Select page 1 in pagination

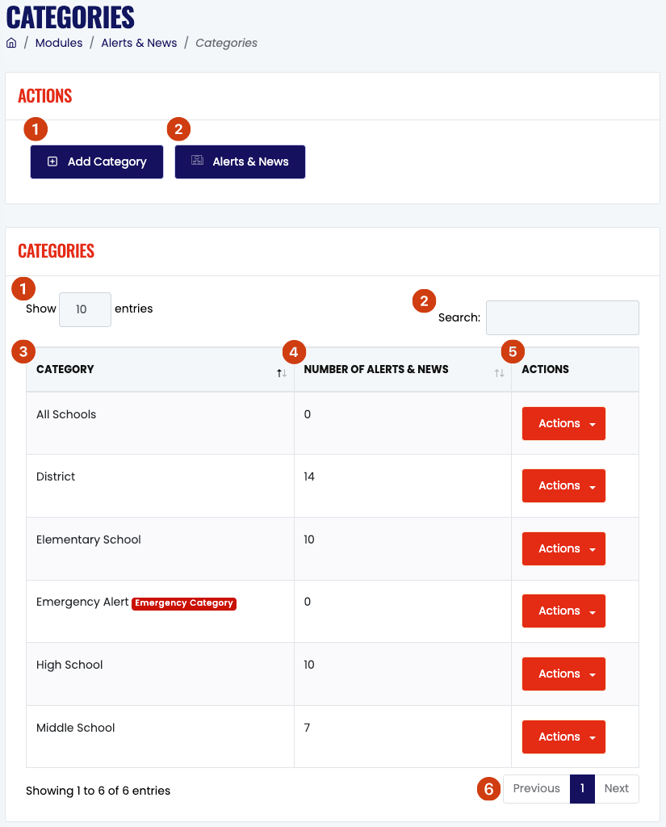582,788
